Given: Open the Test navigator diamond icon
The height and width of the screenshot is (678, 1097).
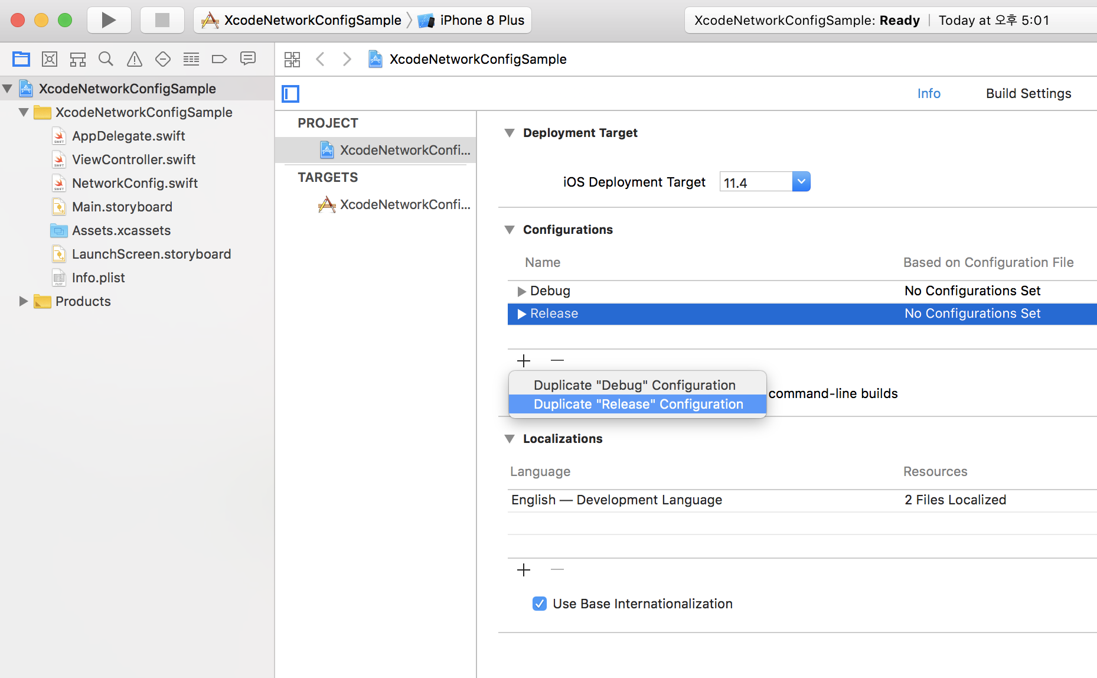Looking at the screenshot, I should (x=163, y=59).
